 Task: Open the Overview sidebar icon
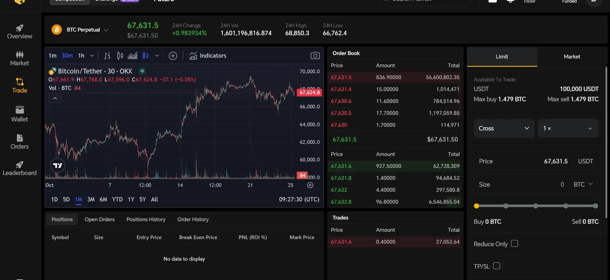(19, 32)
